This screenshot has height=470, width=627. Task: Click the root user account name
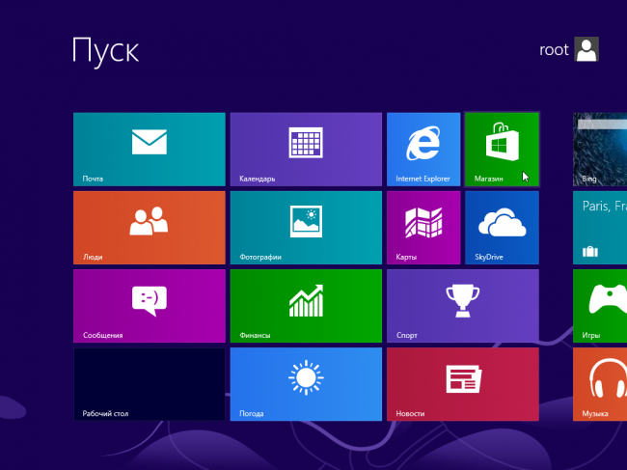[x=554, y=50]
